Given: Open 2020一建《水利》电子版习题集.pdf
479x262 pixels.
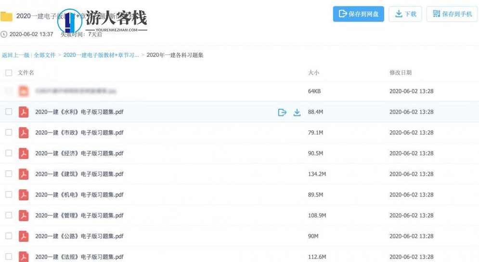Looking at the screenshot, I should 79,112.
